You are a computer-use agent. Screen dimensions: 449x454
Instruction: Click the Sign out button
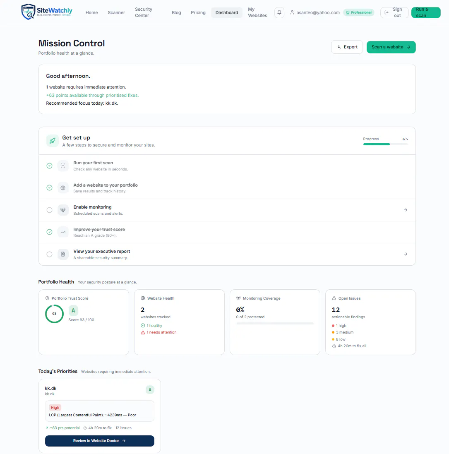click(x=394, y=12)
